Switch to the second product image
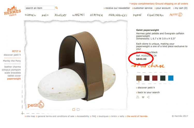194x128 pixels. click(x=78, y=109)
